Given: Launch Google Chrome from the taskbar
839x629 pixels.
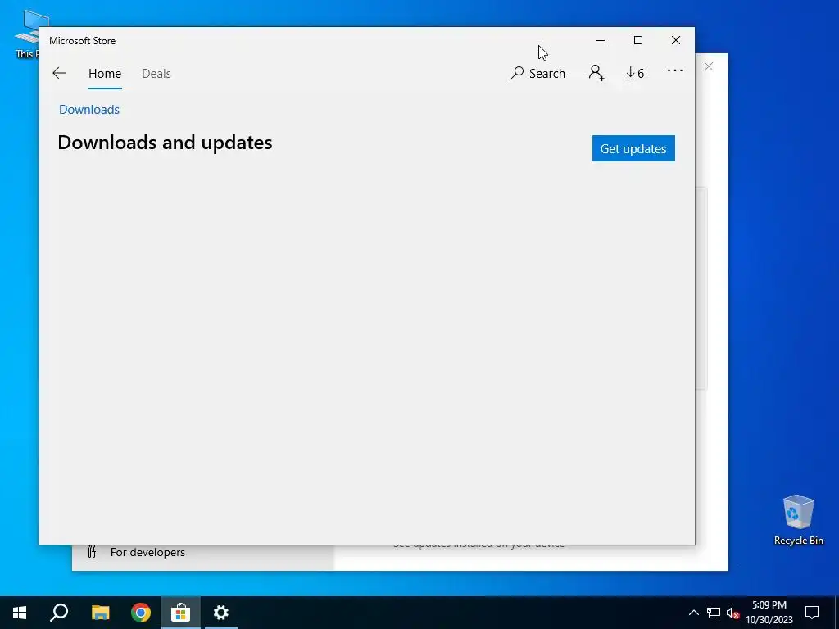Looking at the screenshot, I should coord(141,613).
